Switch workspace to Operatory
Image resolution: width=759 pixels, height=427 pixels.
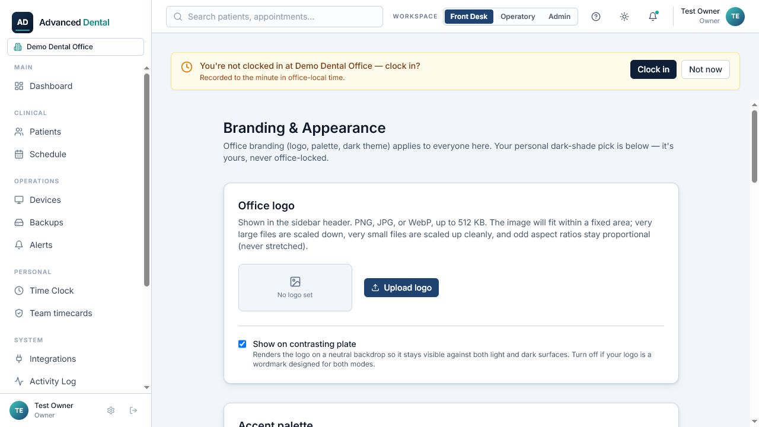pyautogui.click(x=518, y=17)
